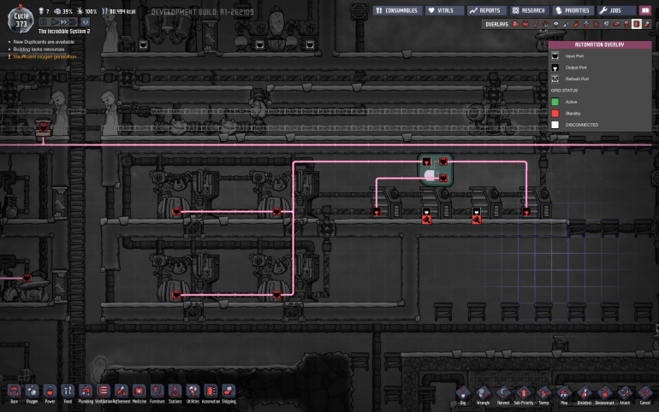This screenshot has height=412, width=659.
Task: Click the duplicant count 7 indicator
Action: [44, 11]
